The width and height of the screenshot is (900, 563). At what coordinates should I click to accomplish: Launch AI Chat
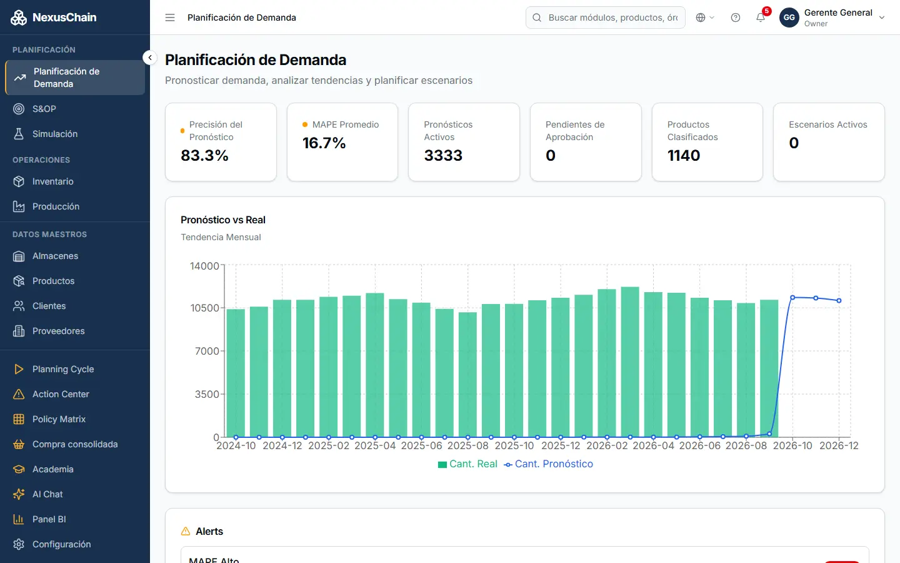(x=75, y=494)
